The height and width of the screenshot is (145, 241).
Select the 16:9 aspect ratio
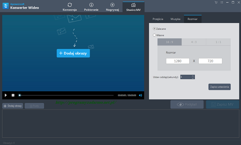[169, 42]
